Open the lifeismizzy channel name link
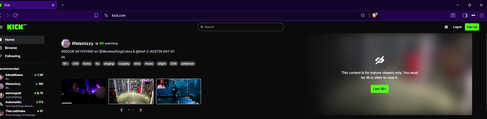 click(x=82, y=43)
